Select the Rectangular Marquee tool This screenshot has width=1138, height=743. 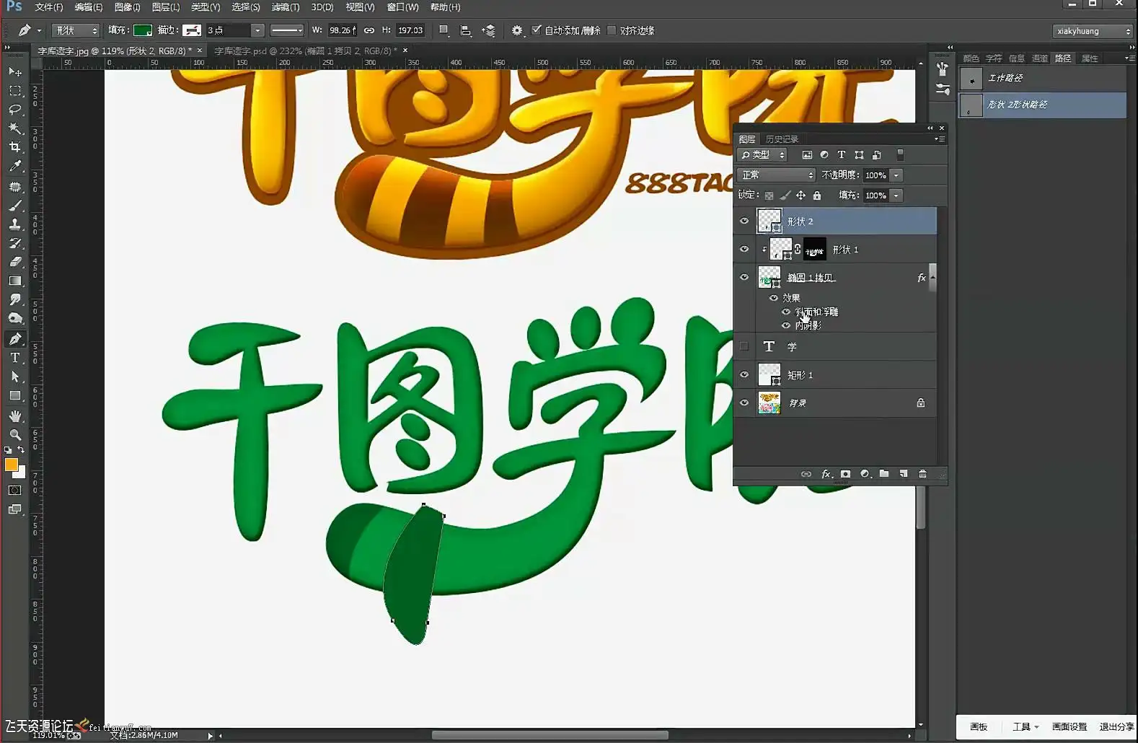pyautogui.click(x=15, y=91)
